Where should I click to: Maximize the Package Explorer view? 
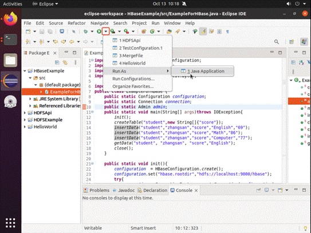coord(74,53)
